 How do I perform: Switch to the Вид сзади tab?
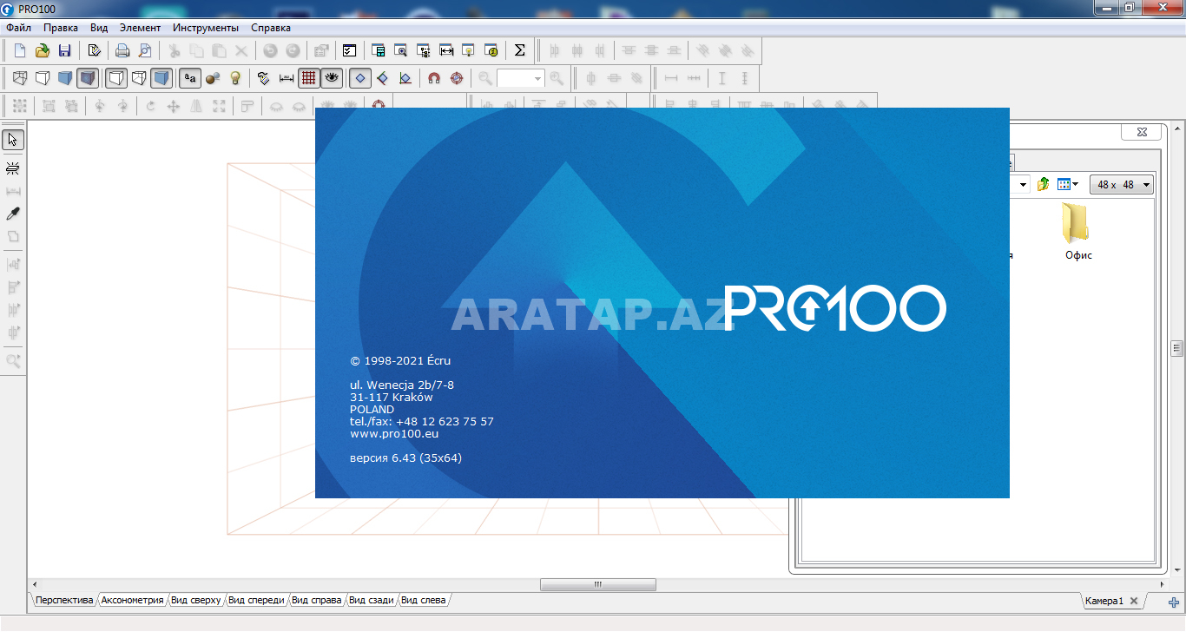pos(372,600)
